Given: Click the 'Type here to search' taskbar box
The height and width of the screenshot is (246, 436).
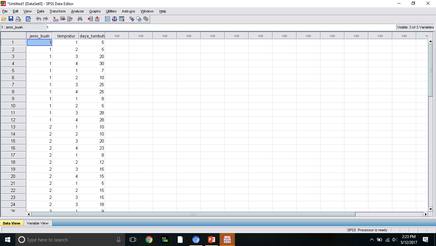Looking at the screenshot, I should (x=71, y=240).
